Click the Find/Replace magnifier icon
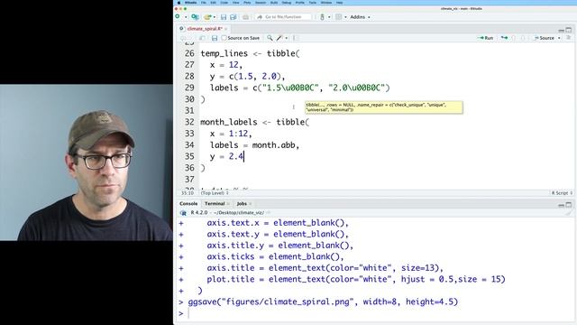 [x=270, y=38]
